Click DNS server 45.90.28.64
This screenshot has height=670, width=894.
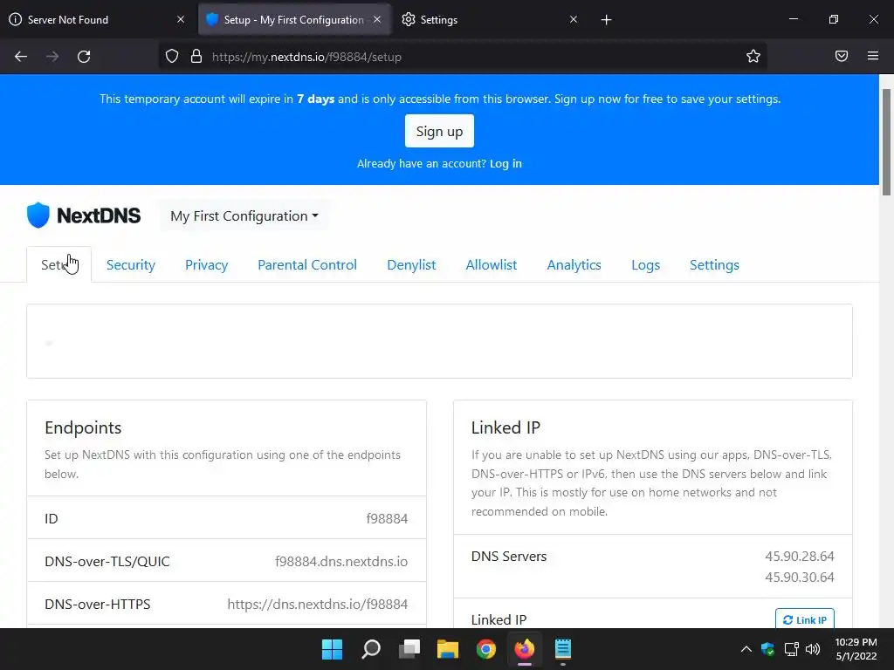(800, 556)
